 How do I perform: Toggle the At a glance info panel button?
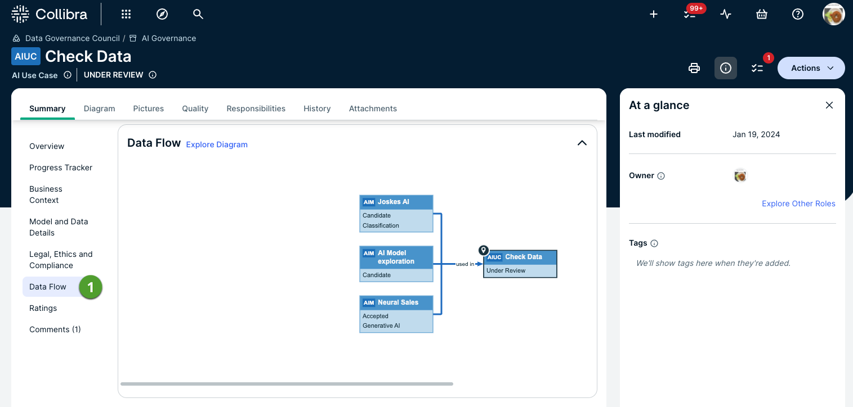tap(726, 68)
